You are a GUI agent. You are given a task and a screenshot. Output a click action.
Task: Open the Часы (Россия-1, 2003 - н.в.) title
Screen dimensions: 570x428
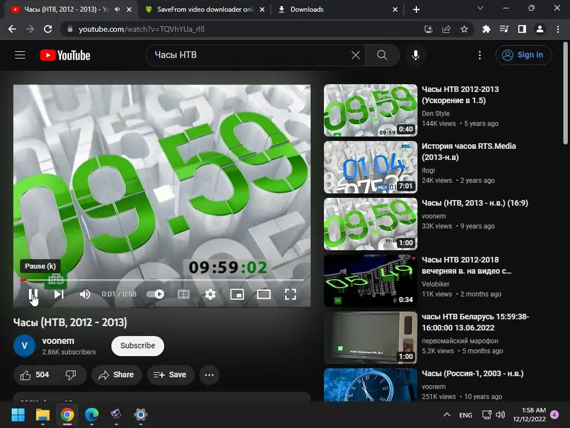473,373
